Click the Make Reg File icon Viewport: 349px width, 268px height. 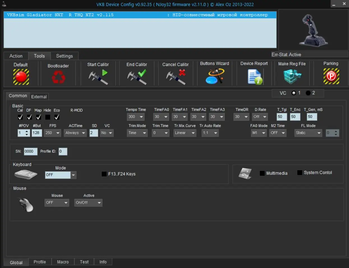click(x=292, y=77)
